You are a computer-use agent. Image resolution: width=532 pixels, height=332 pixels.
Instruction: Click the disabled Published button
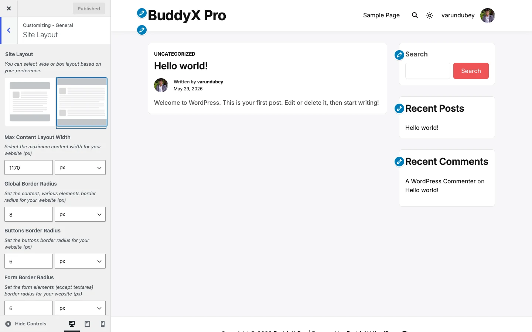89,8
